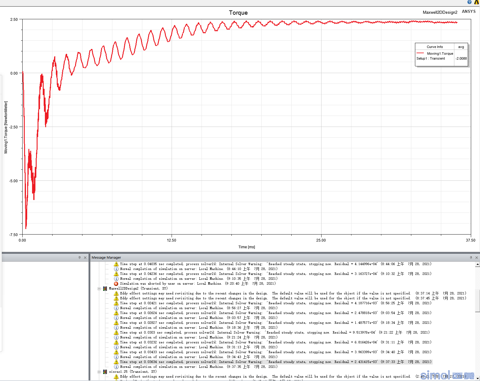This screenshot has height=381, width=480.
Task: Select the xiecao1.25 (Transient, XY) tree node
Action: tap(133, 372)
